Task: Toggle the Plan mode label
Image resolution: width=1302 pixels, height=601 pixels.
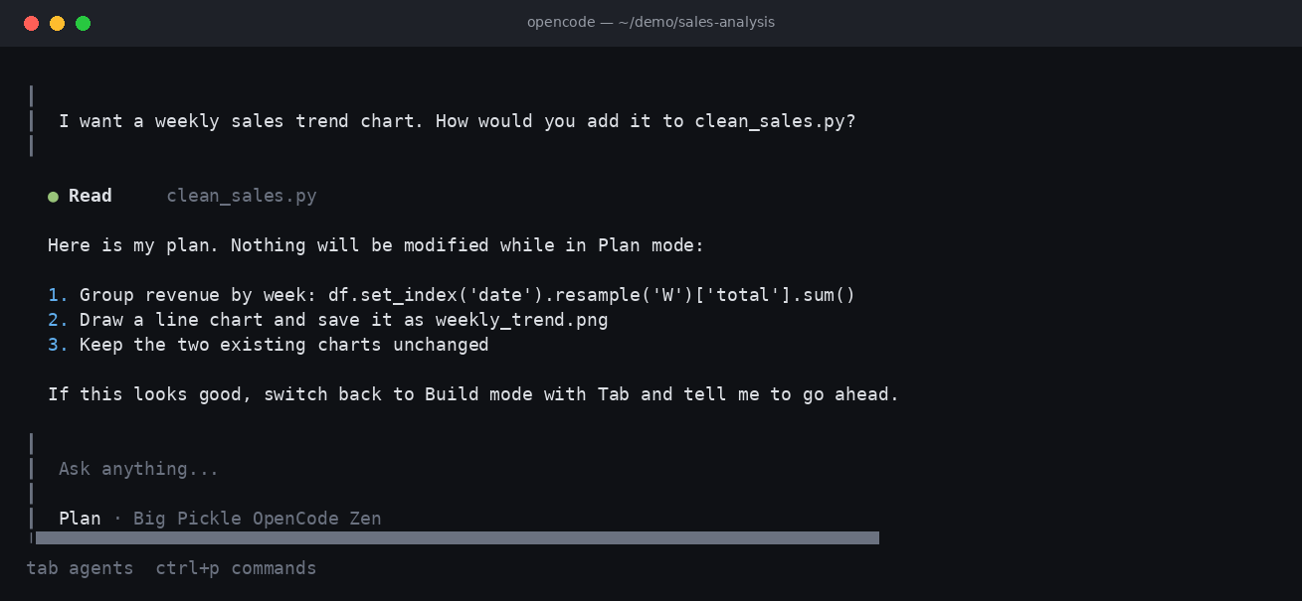Action: tap(80, 519)
